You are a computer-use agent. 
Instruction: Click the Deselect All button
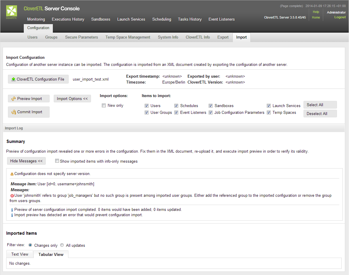point(320,114)
